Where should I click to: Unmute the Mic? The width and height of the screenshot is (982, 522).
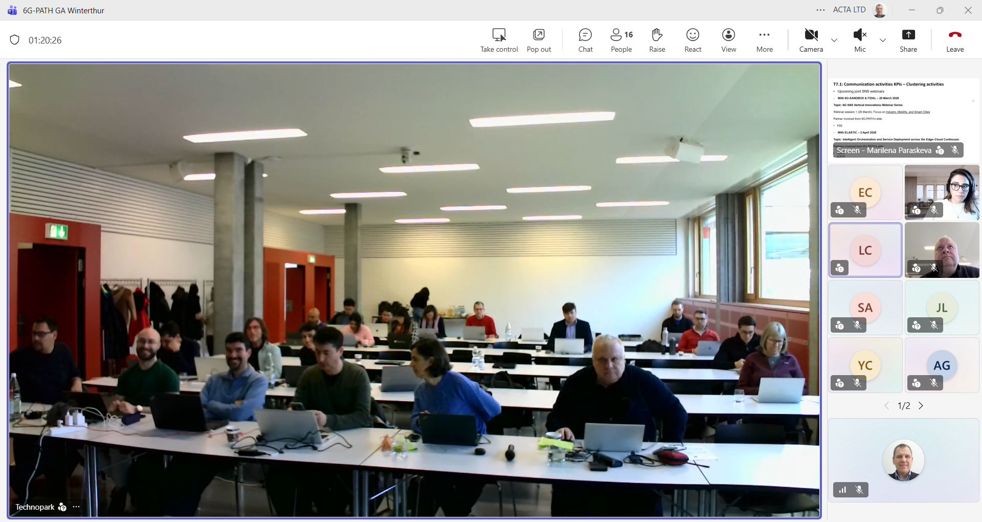tap(860, 40)
